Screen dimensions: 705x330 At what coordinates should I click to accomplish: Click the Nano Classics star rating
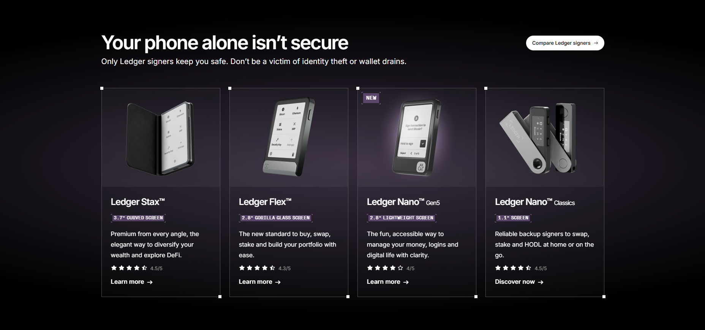click(513, 268)
